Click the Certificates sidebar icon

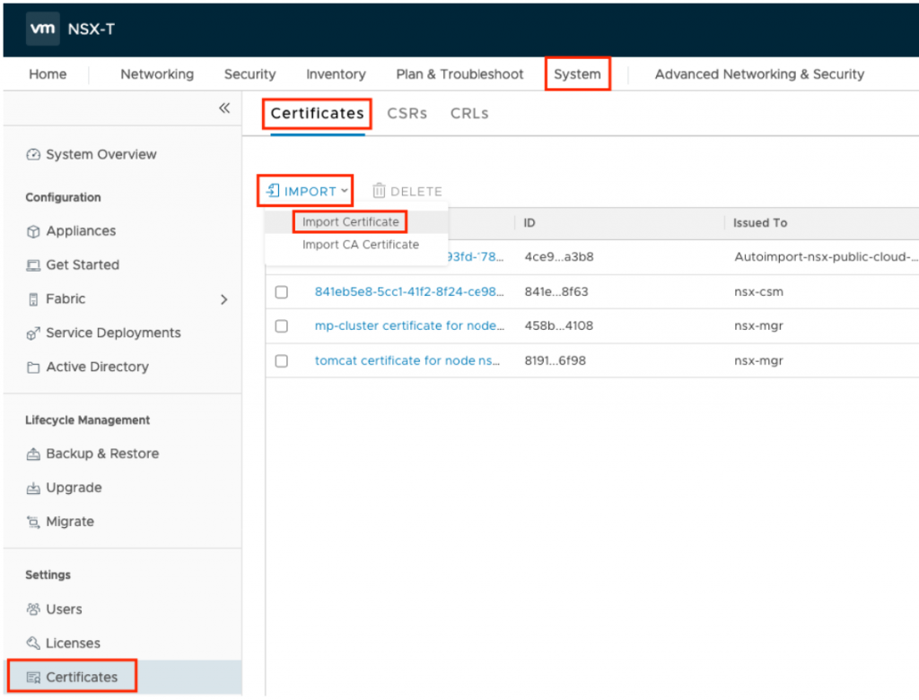tap(33, 678)
